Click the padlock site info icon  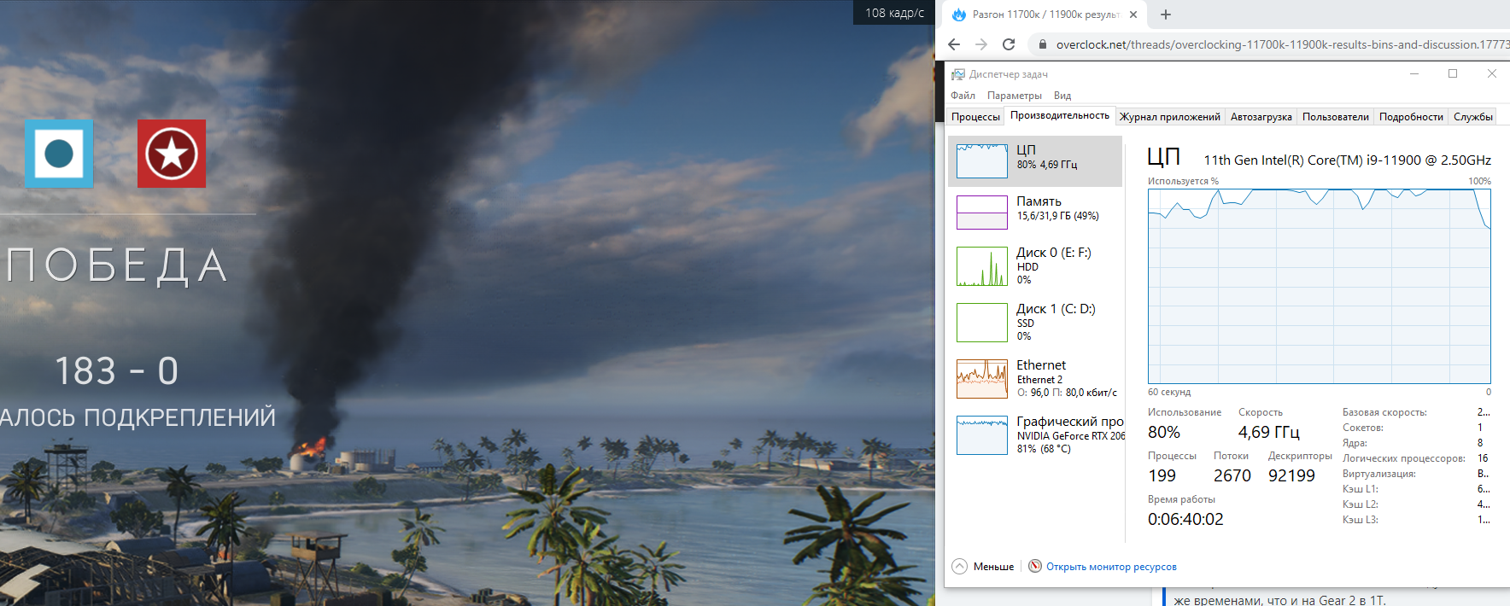pos(1043,44)
